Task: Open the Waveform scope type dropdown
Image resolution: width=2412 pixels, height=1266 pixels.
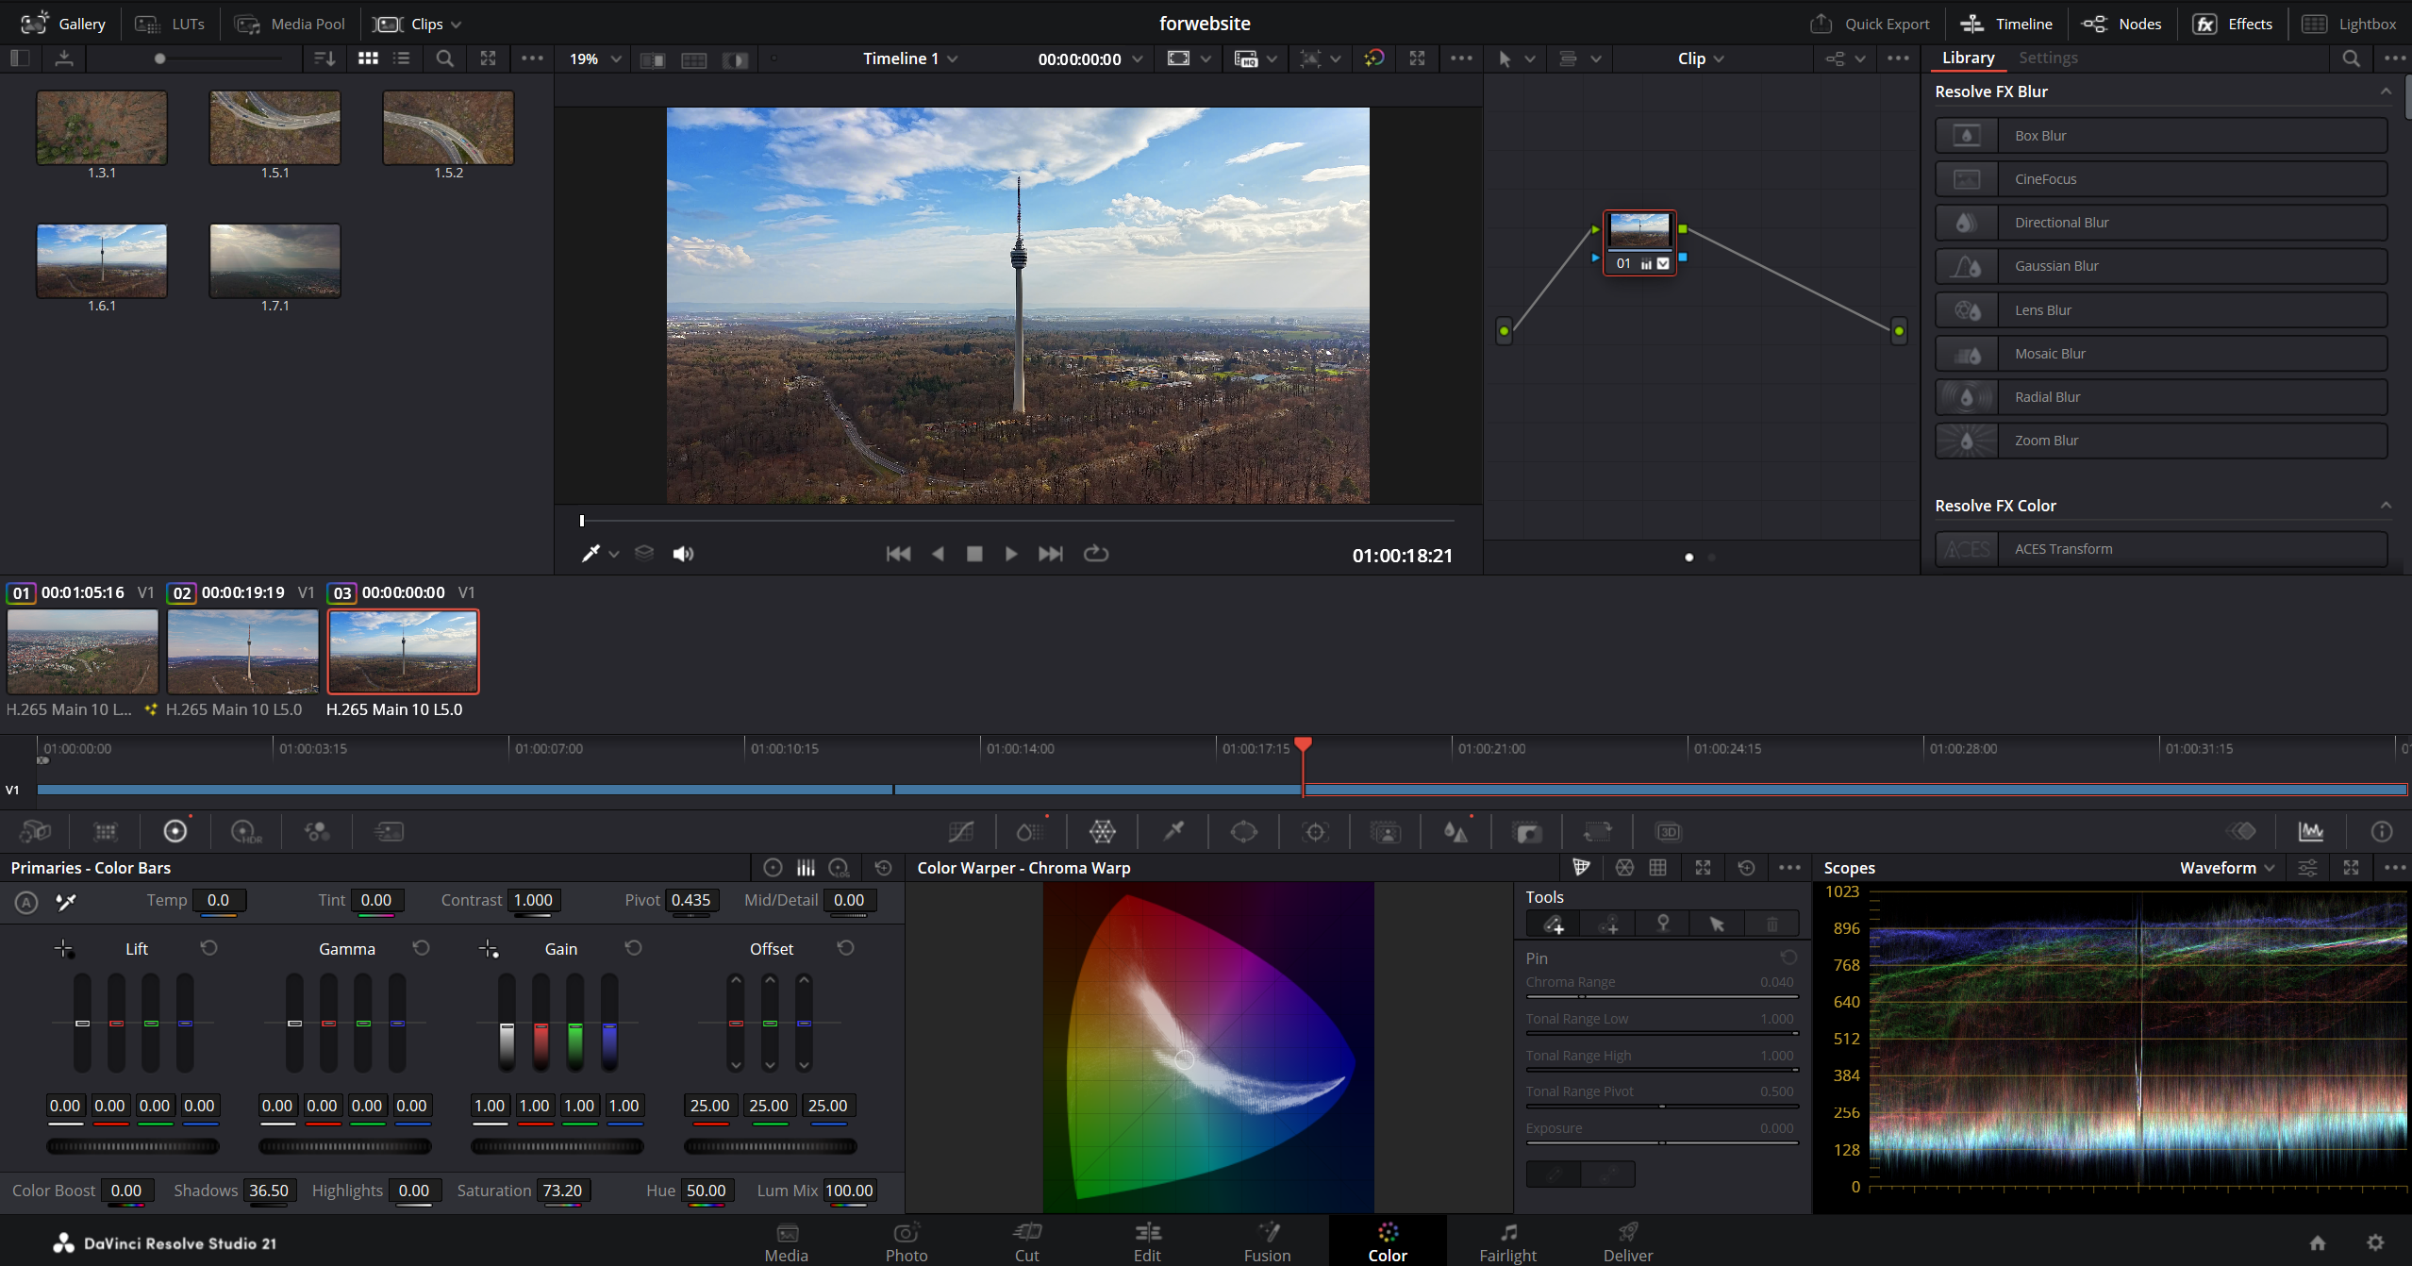Action: coord(2227,868)
